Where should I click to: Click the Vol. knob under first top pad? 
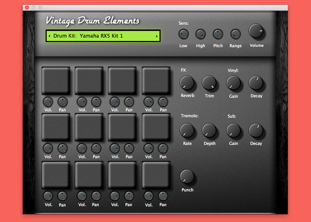(x=48, y=102)
